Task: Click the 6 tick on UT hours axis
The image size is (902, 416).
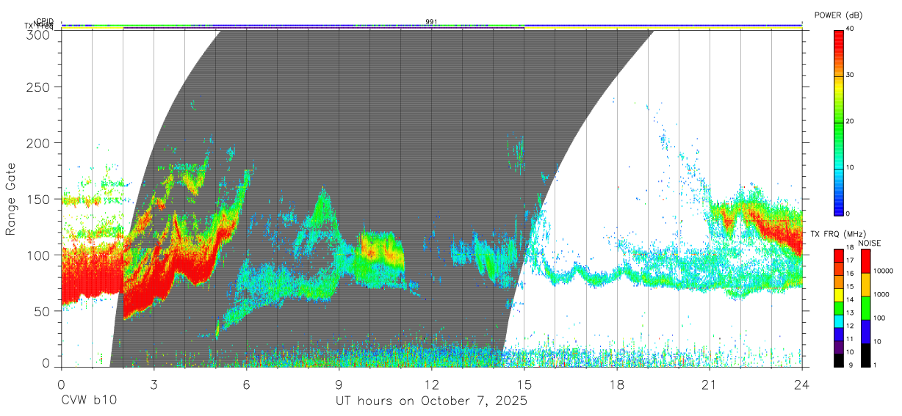Action: click(247, 384)
